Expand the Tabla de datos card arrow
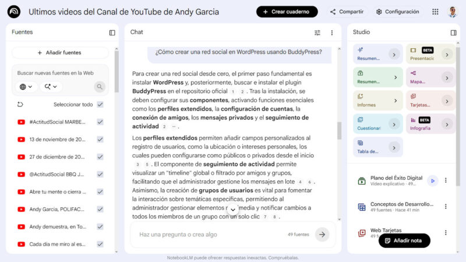 [394, 148]
